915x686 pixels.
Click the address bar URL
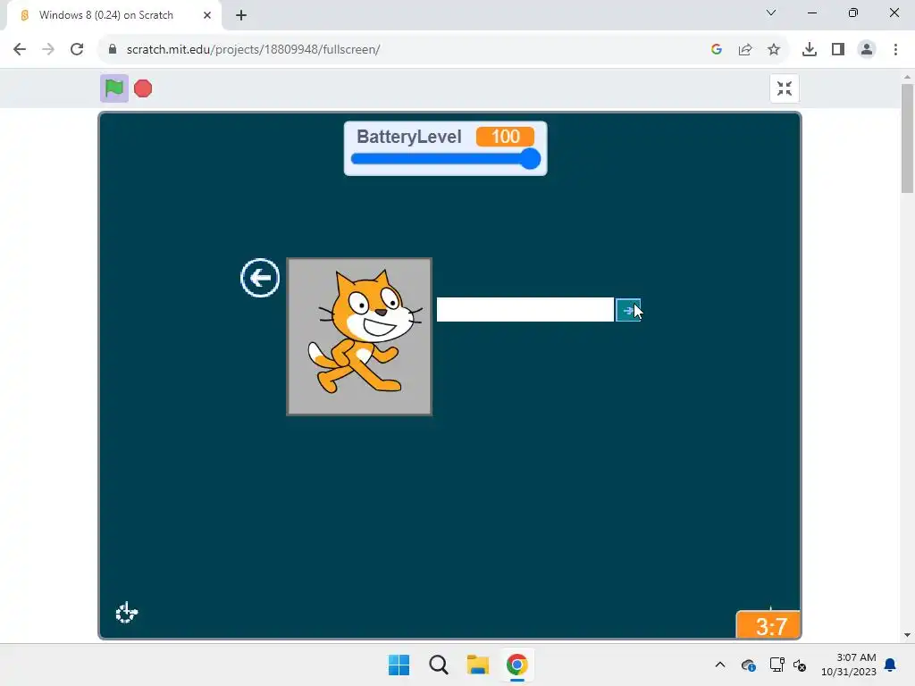click(x=253, y=50)
